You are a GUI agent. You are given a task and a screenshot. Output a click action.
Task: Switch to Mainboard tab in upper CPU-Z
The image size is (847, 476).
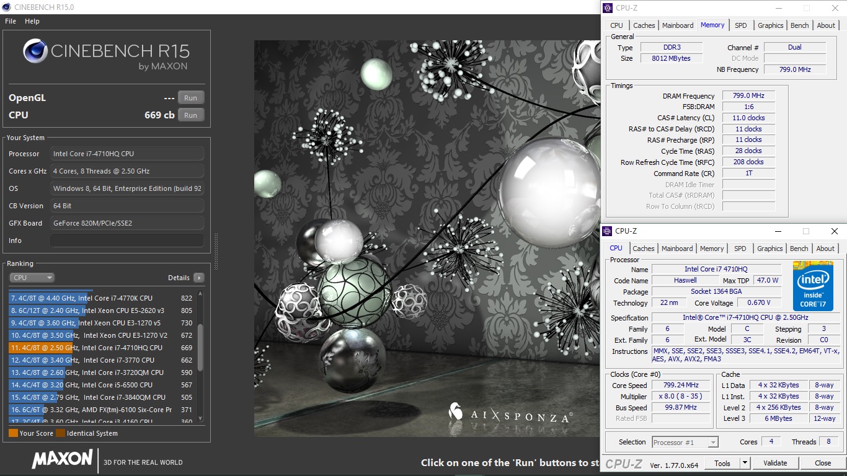pyautogui.click(x=678, y=25)
